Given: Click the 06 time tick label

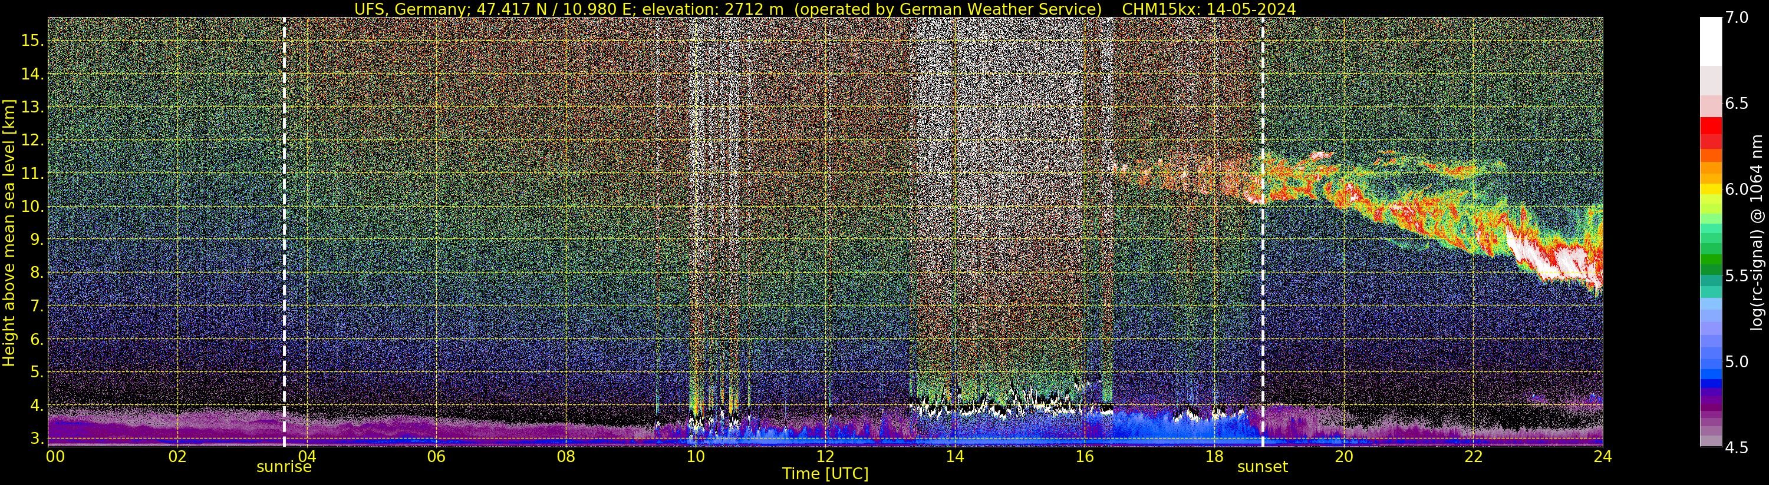Looking at the screenshot, I should [x=436, y=456].
